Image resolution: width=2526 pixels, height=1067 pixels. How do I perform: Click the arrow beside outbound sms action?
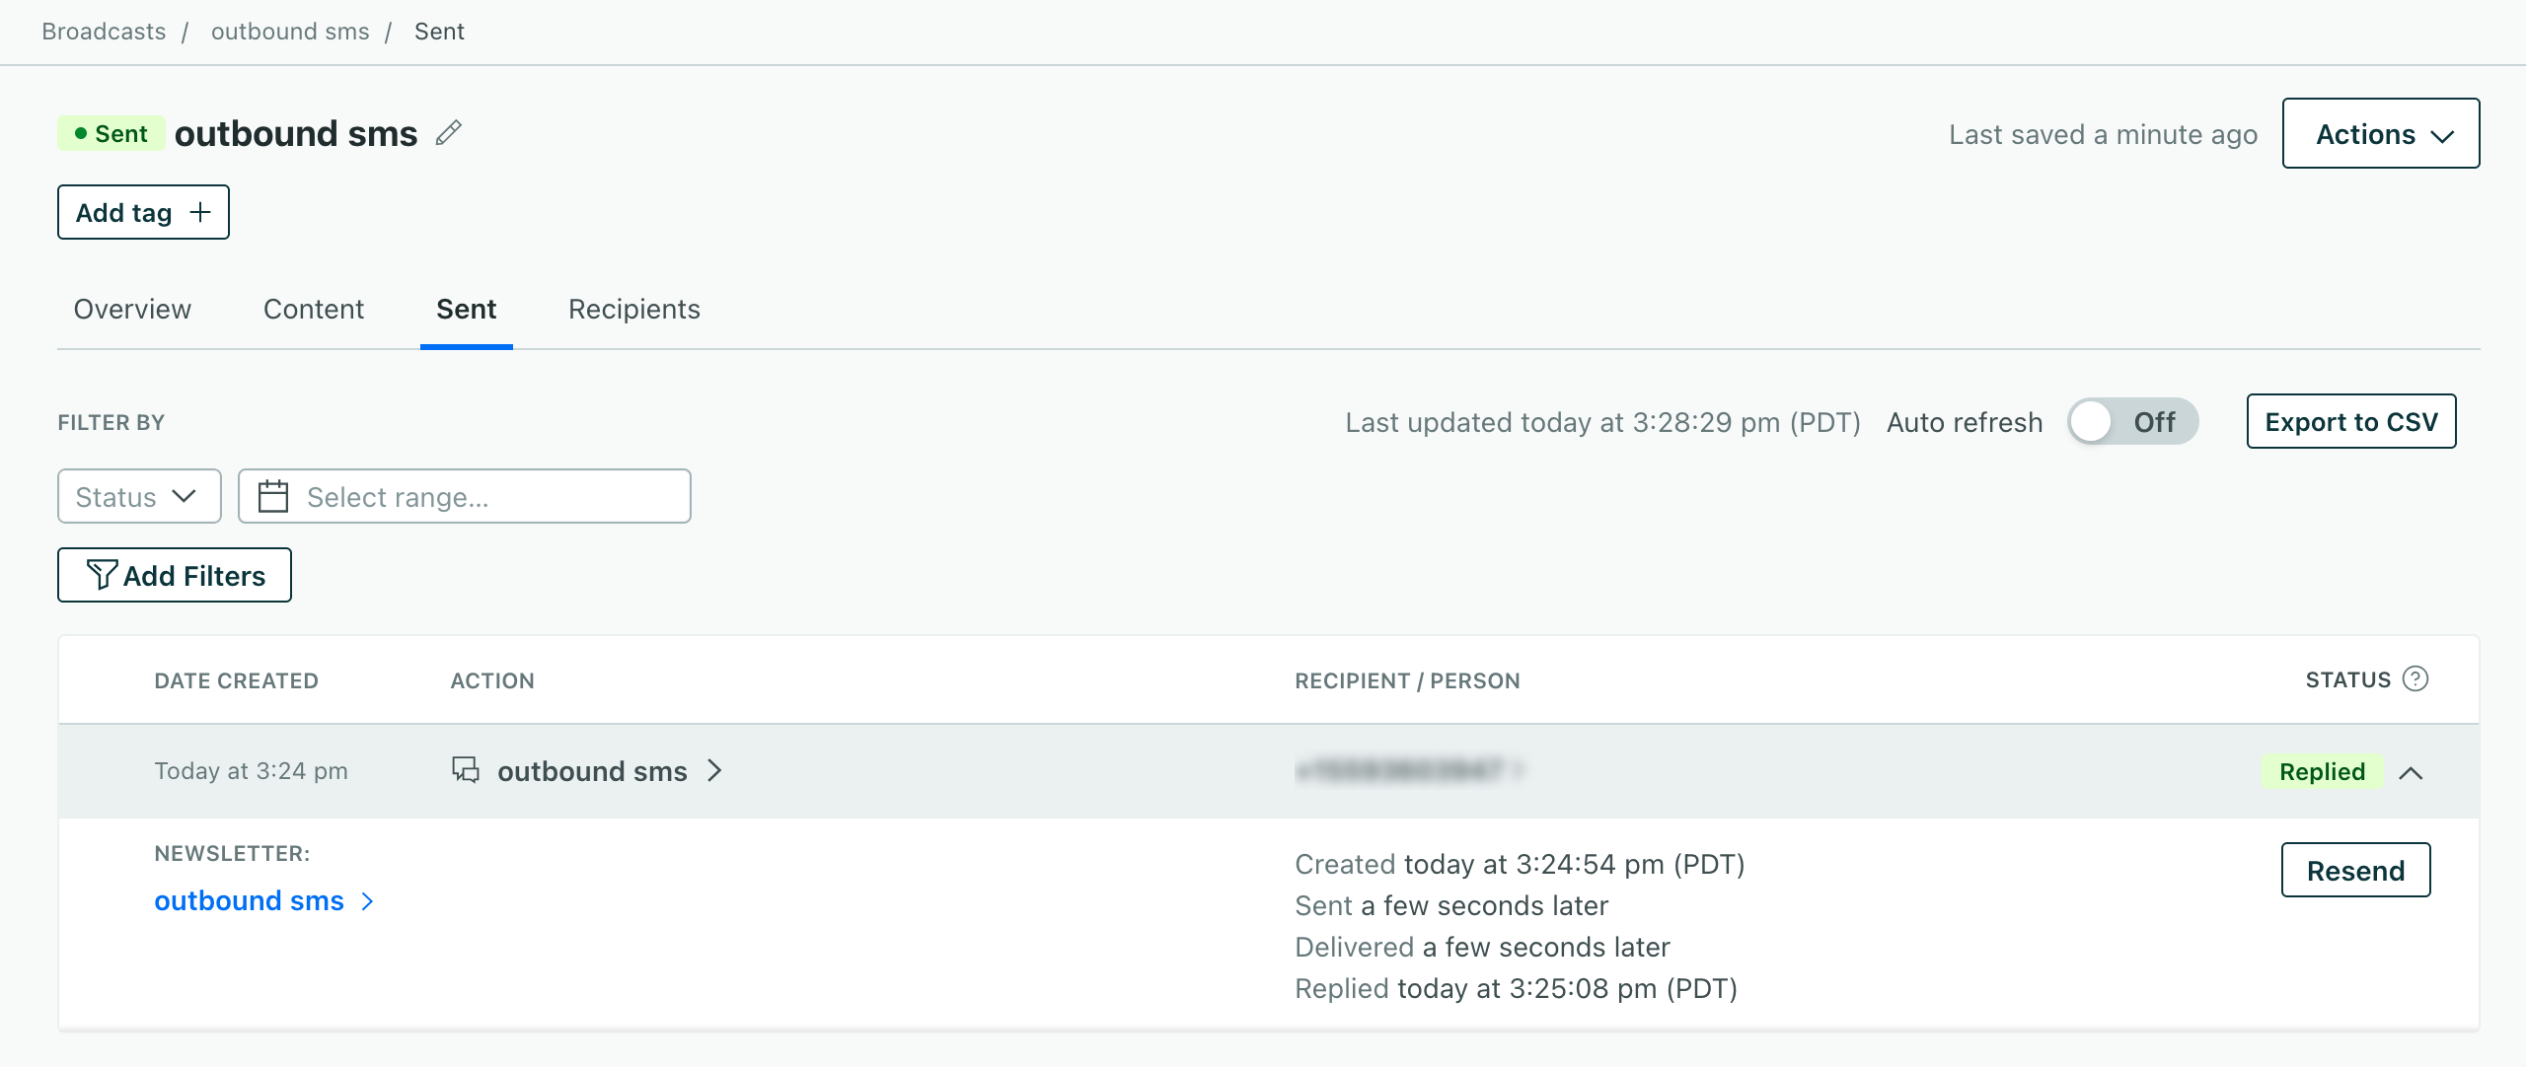(715, 770)
